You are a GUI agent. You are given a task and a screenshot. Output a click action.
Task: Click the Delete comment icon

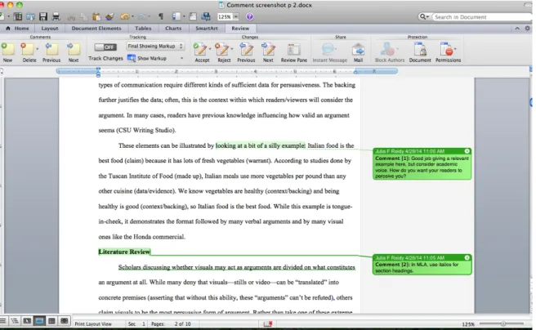point(27,49)
